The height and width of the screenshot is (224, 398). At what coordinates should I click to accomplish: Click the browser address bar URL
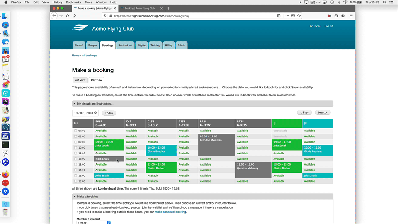152,16
